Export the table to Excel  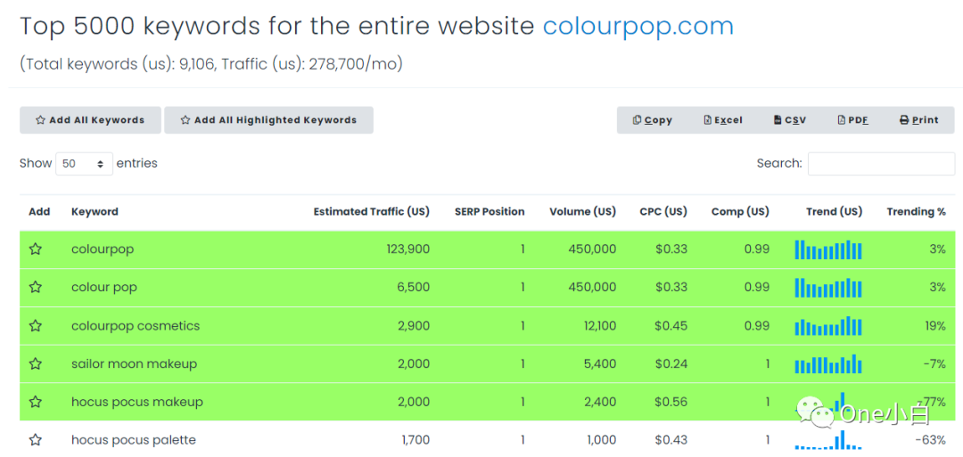pos(723,120)
